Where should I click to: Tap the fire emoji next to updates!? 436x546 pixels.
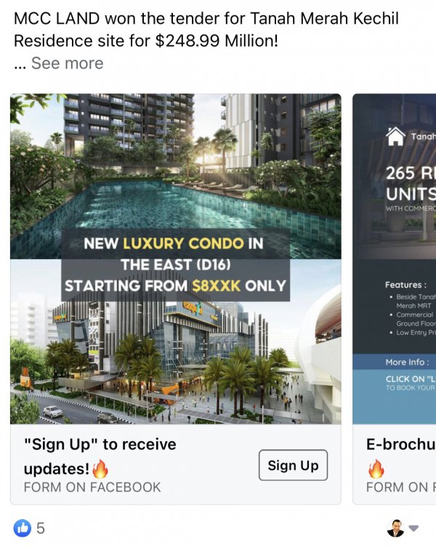click(100, 469)
